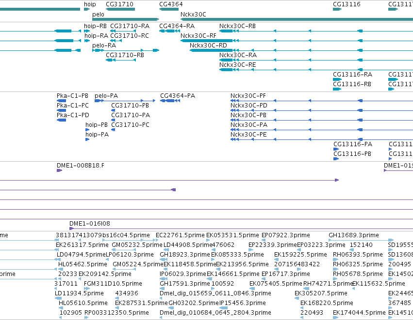Select EST GH17591.3prime

tap(185, 284)
